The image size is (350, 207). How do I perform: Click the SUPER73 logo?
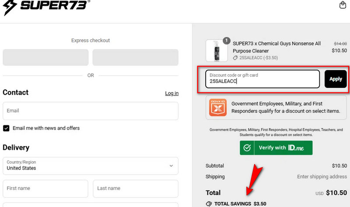tap(46, 7)
